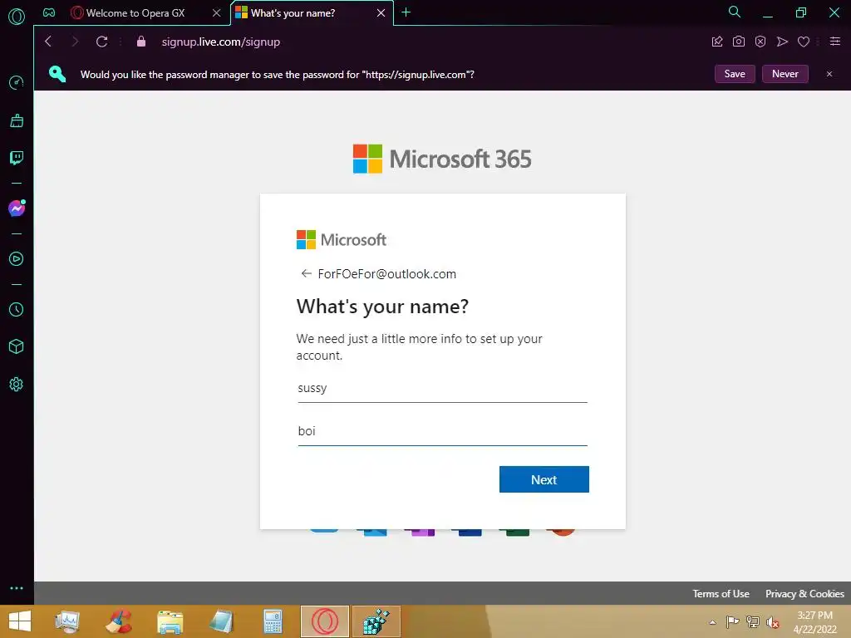Screen dimensions: 851x638
Task: Open the edit page icon in the address bar
Action: pos(717,42)
